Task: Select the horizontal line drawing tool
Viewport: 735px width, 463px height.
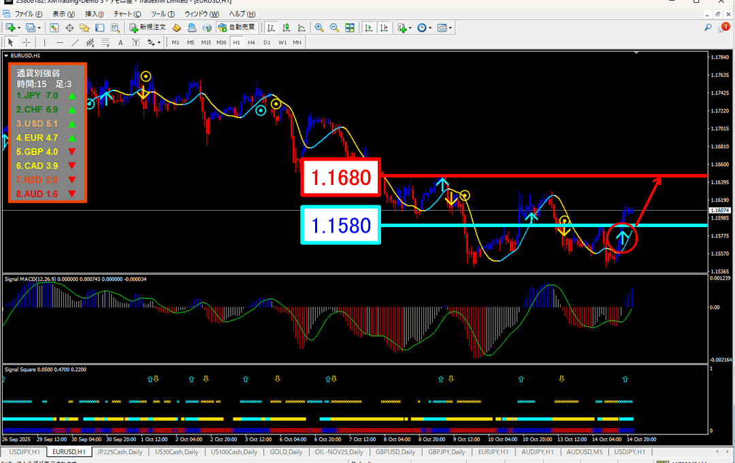Action: coord(61,43)
